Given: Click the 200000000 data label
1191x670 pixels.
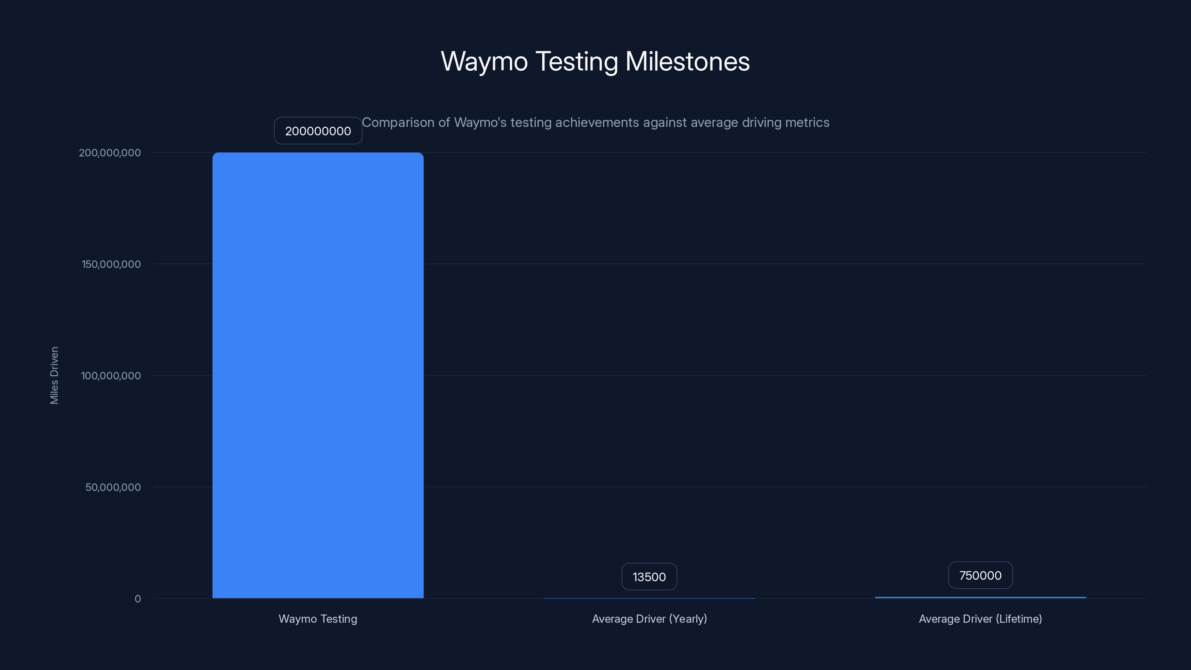Looking at the screenshot, I should (x=317, y=131).
